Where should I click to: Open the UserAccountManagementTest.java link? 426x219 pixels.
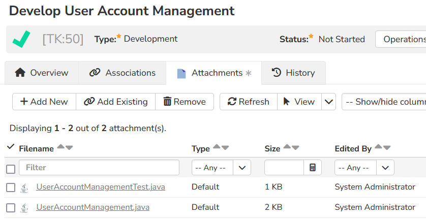pyautogui.click(x=101, y=187)
